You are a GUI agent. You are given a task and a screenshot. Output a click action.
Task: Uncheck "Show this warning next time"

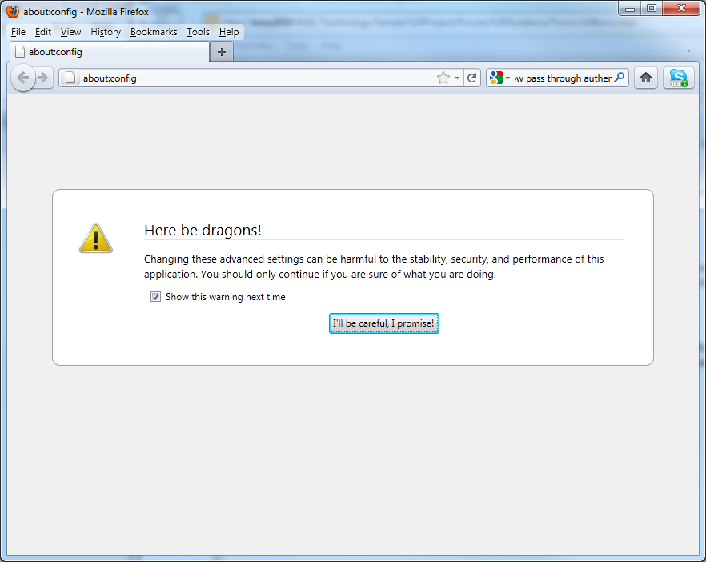(156, 297)
